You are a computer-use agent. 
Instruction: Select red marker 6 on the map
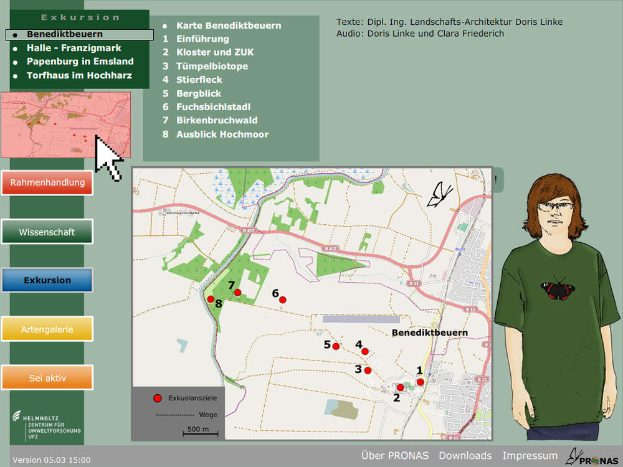tap(282, 300)
